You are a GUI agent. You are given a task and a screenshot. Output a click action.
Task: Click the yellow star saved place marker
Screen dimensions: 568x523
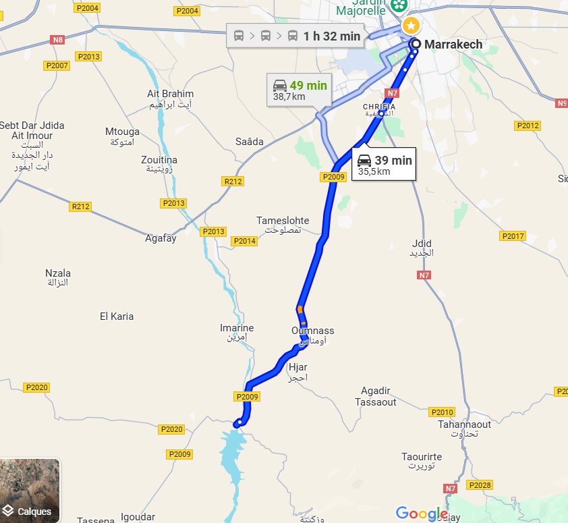(x=411, y=26)
